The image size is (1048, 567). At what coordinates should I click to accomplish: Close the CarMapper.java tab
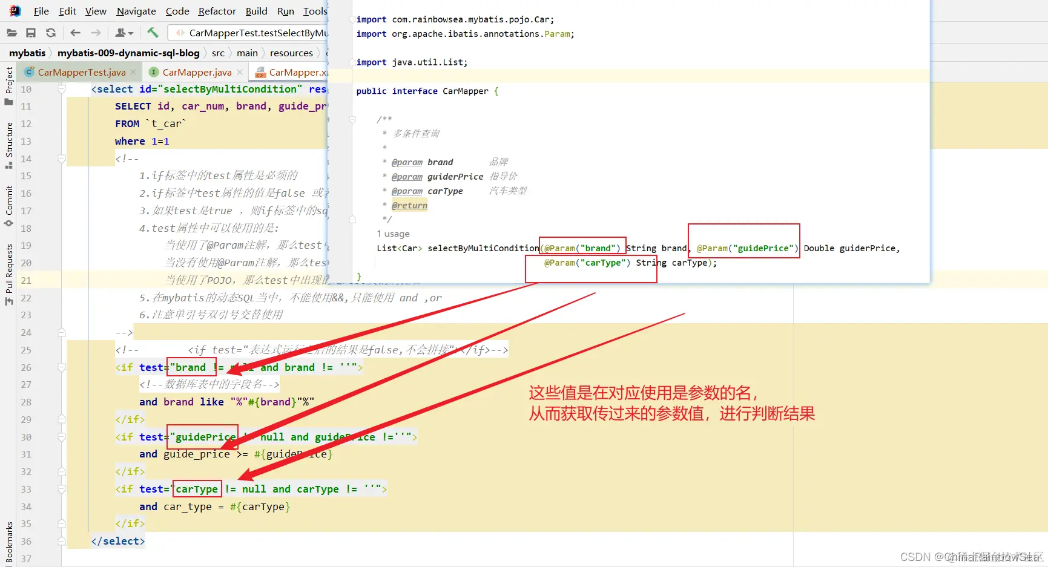[x=240, y=72]
